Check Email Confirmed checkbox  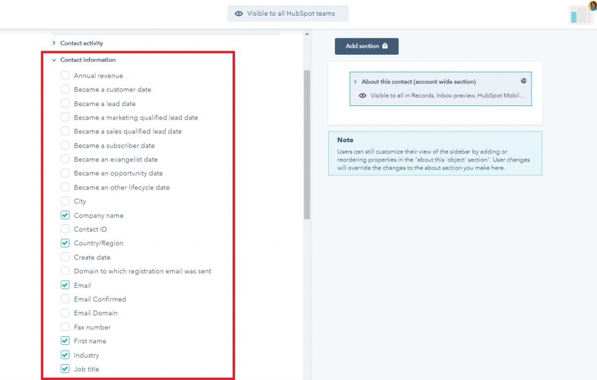click(65, 299)
